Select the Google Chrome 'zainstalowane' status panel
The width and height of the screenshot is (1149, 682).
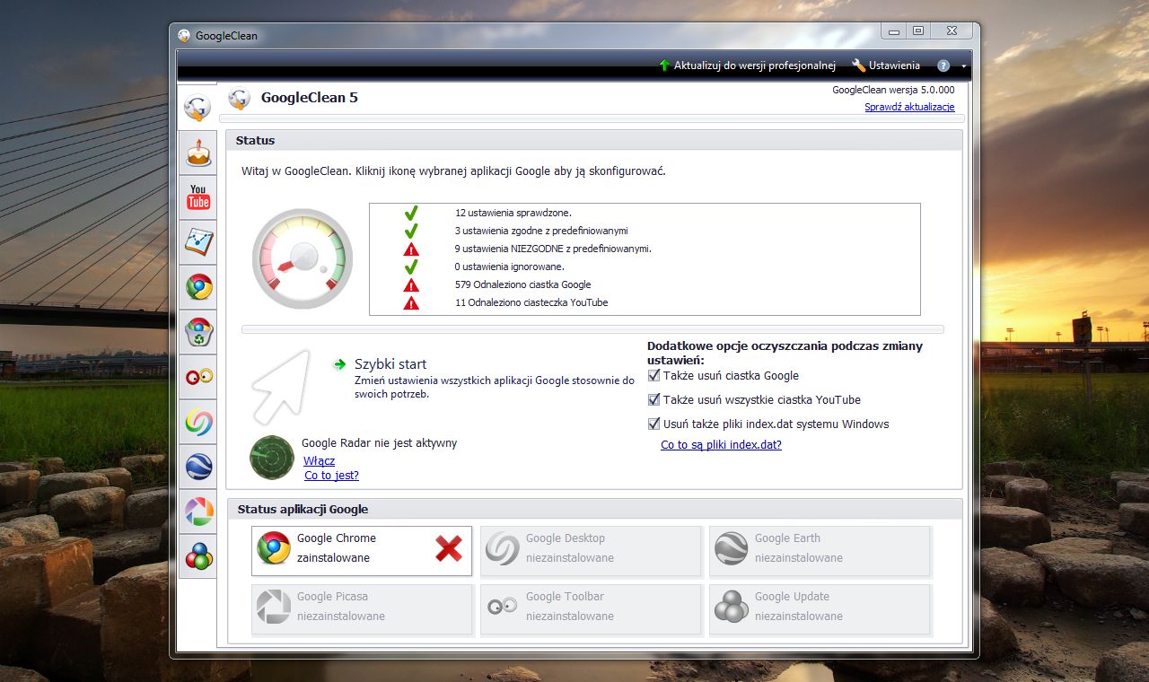[x=361, y=550]
